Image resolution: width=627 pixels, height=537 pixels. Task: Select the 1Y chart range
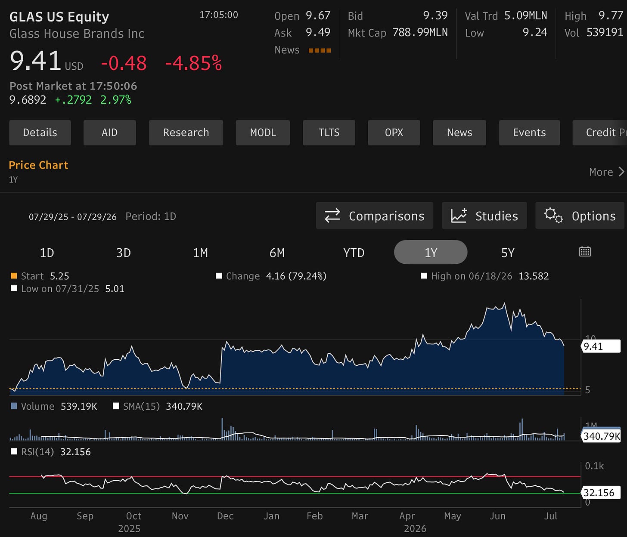[x=431, y=252]
